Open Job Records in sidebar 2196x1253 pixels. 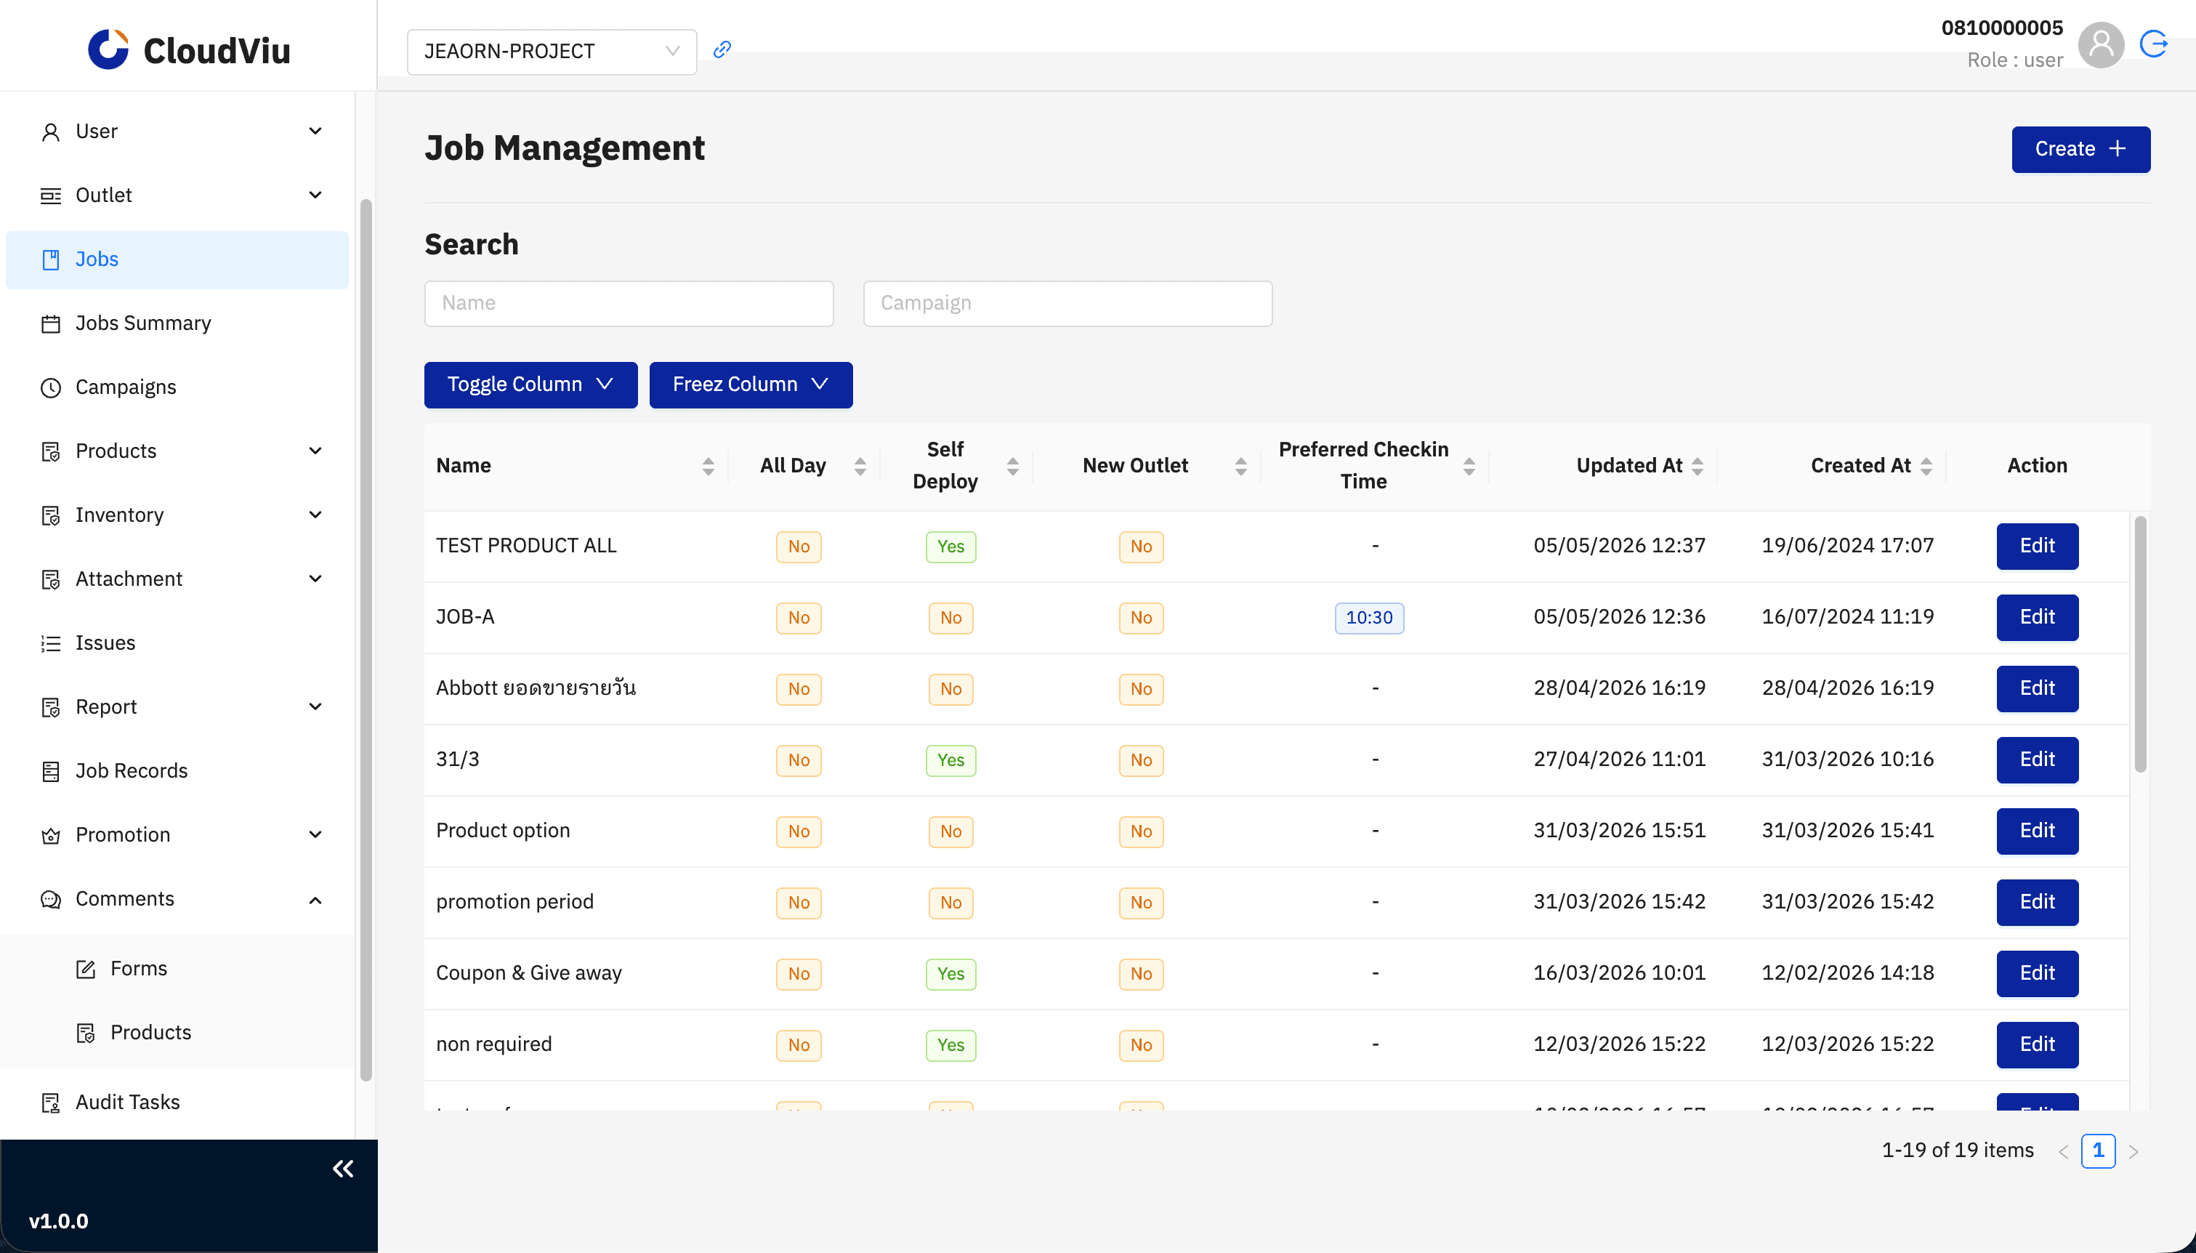[177, 772]
